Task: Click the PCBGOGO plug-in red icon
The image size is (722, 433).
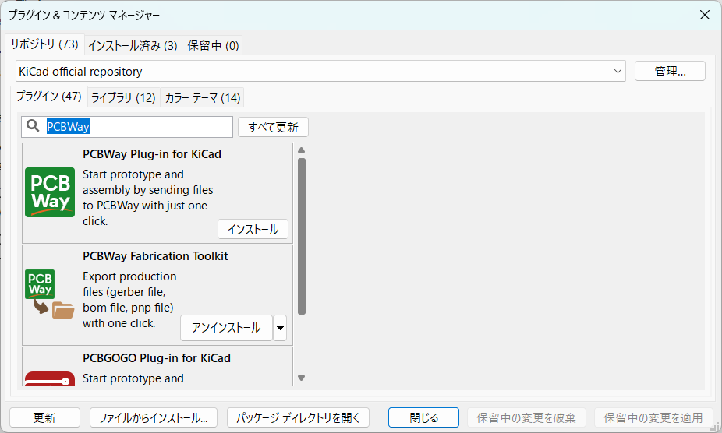Action: pos(50,378)
